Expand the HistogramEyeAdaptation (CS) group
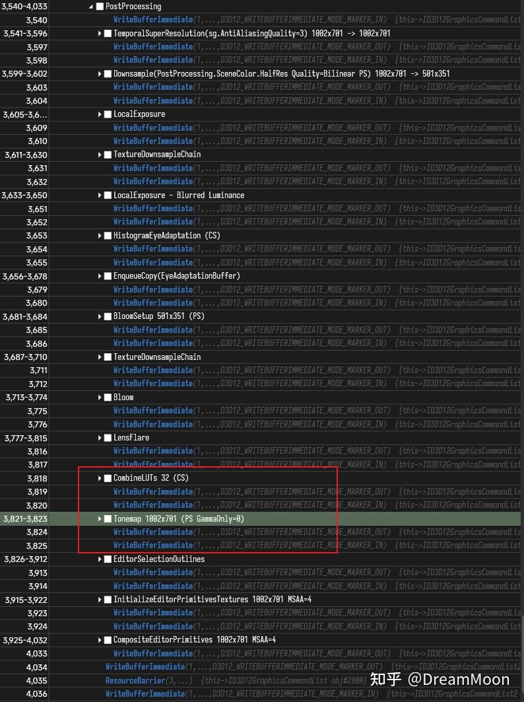This screenshot has width=524, height=702. click(100, 236)
